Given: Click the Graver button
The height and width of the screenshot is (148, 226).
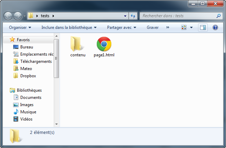Looking at the screenshot, I should [x=153, y=27].
